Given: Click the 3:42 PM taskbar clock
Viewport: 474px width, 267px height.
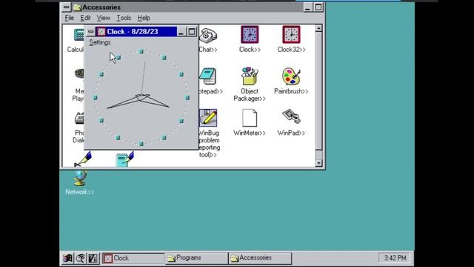Looking at the screenshot, I should [x=395, y=258].
